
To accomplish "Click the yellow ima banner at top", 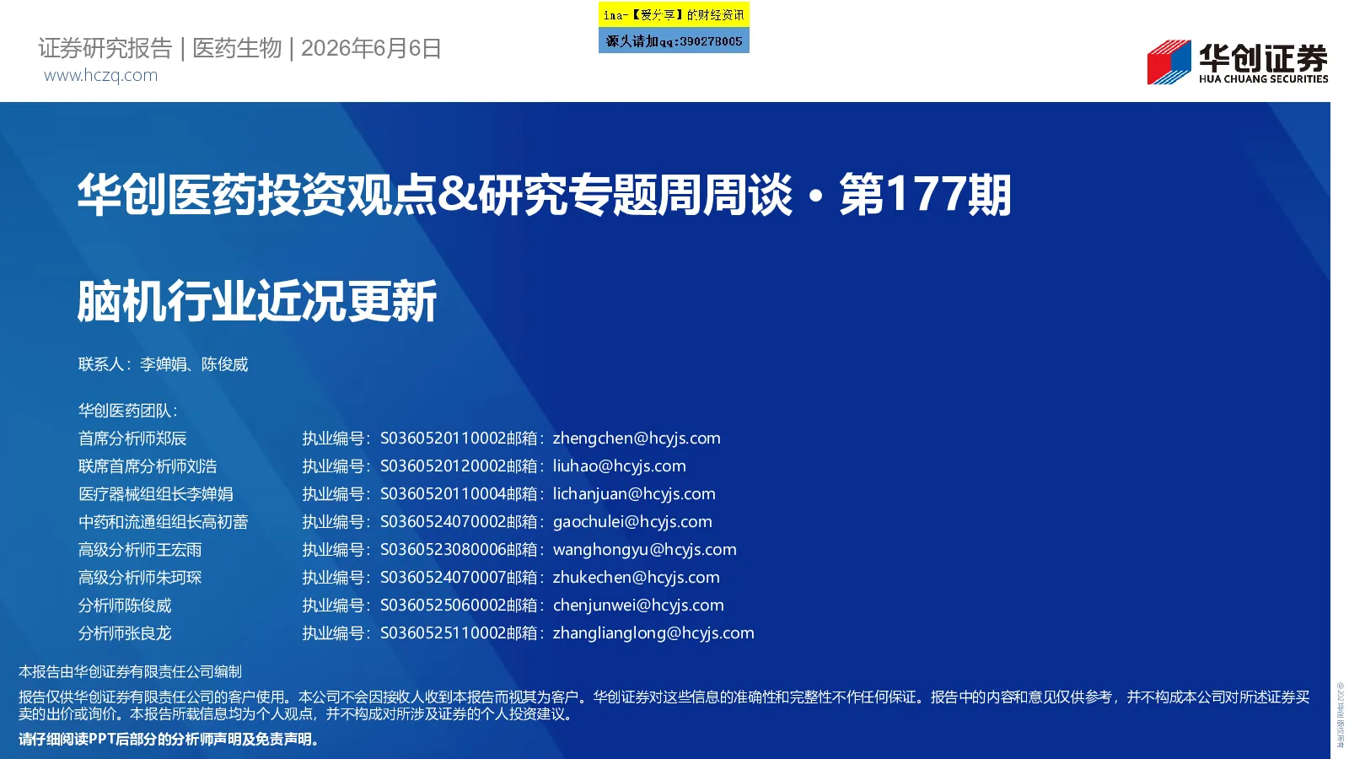I will tap(674, 15).
